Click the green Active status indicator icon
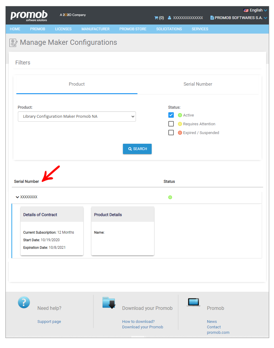This screenshot has width=274, height=348. click(x=180, y=115)
